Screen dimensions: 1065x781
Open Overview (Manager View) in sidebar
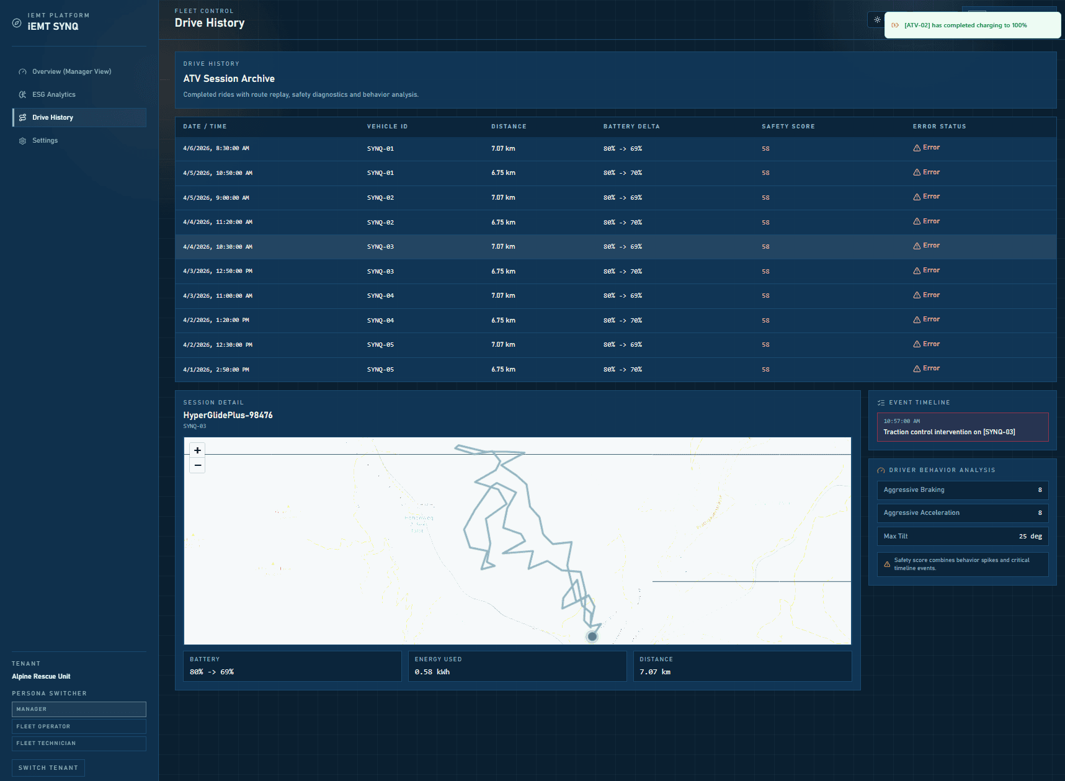click(x=71, y=72)
